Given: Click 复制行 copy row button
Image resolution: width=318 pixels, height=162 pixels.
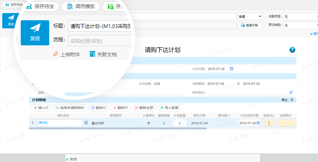Looking at the screenshot, I should [x=98, y=108].
